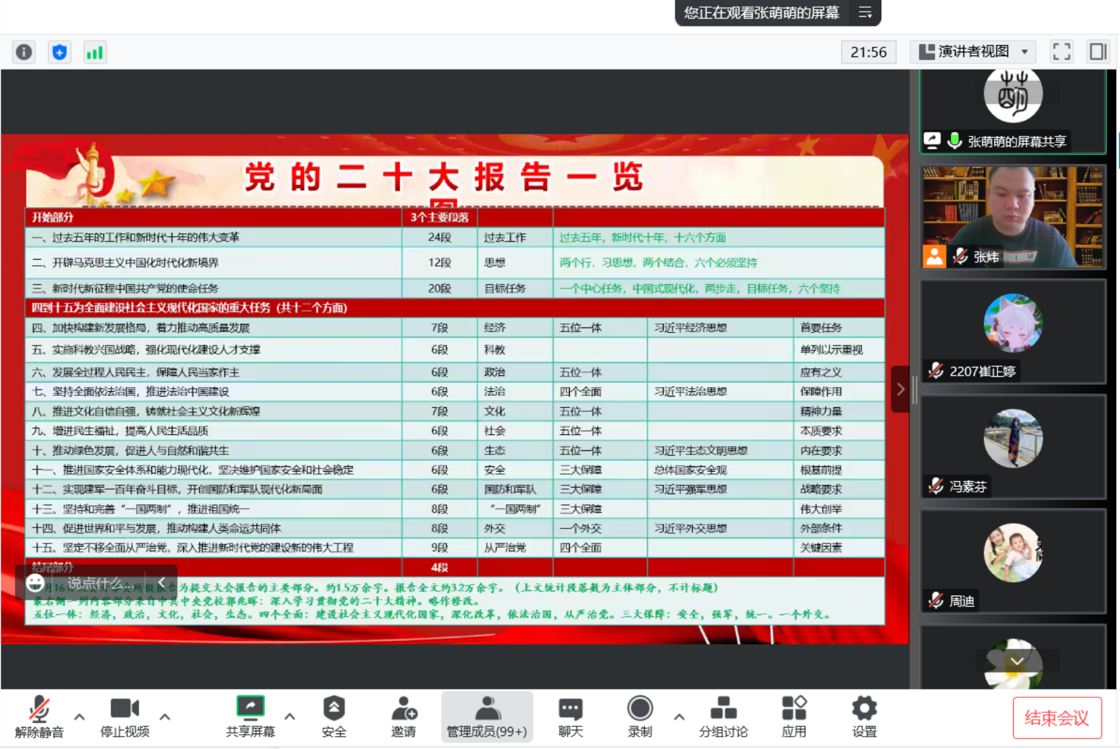Open the 管理成员 participants panel
The height and width of the screenshot is (749, 1120).
click(x=487, y=717)
